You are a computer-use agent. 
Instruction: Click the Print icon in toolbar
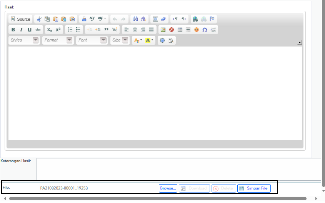pos(84,19)
